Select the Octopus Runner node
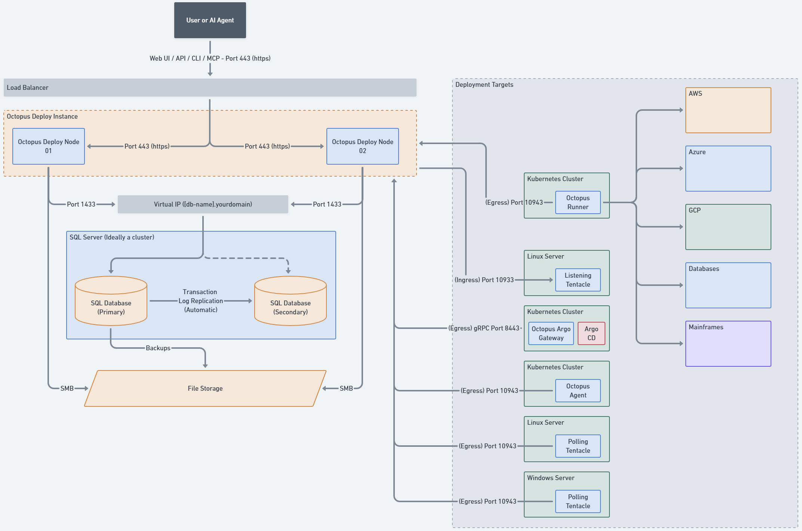The image size is (802, 531). [x=578, y=202]
